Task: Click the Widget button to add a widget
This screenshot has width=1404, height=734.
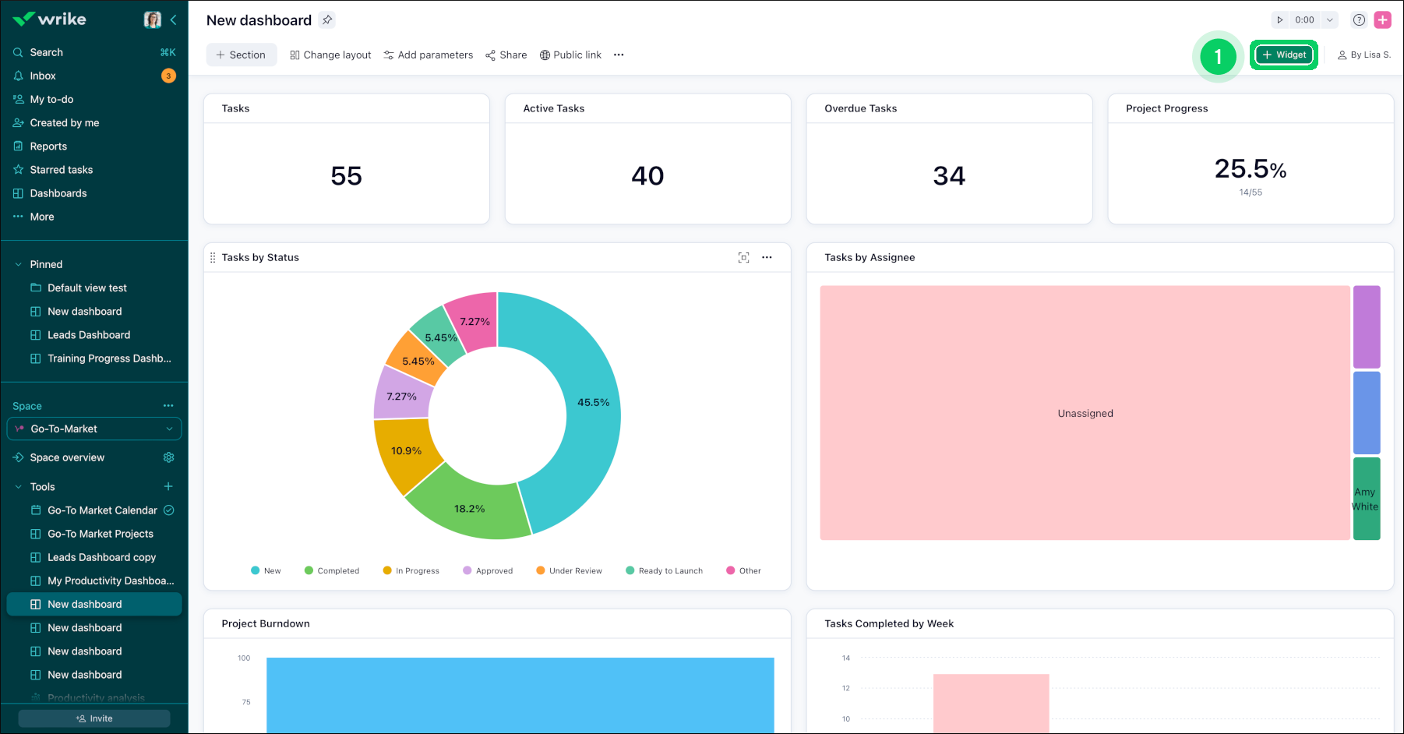Action: pyautogui.click(x=1283, y=55)
